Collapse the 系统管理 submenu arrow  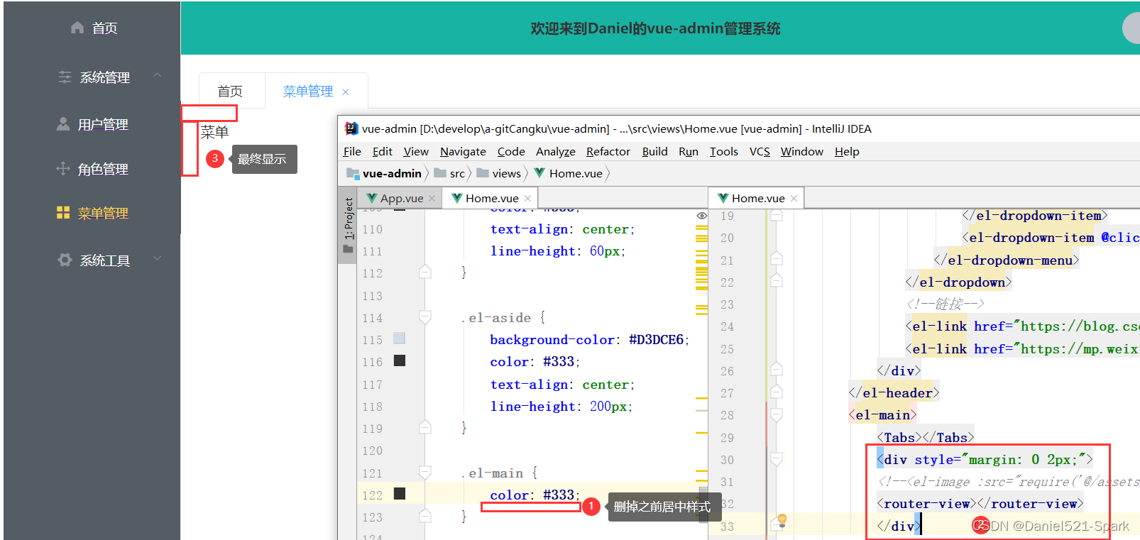158,75
